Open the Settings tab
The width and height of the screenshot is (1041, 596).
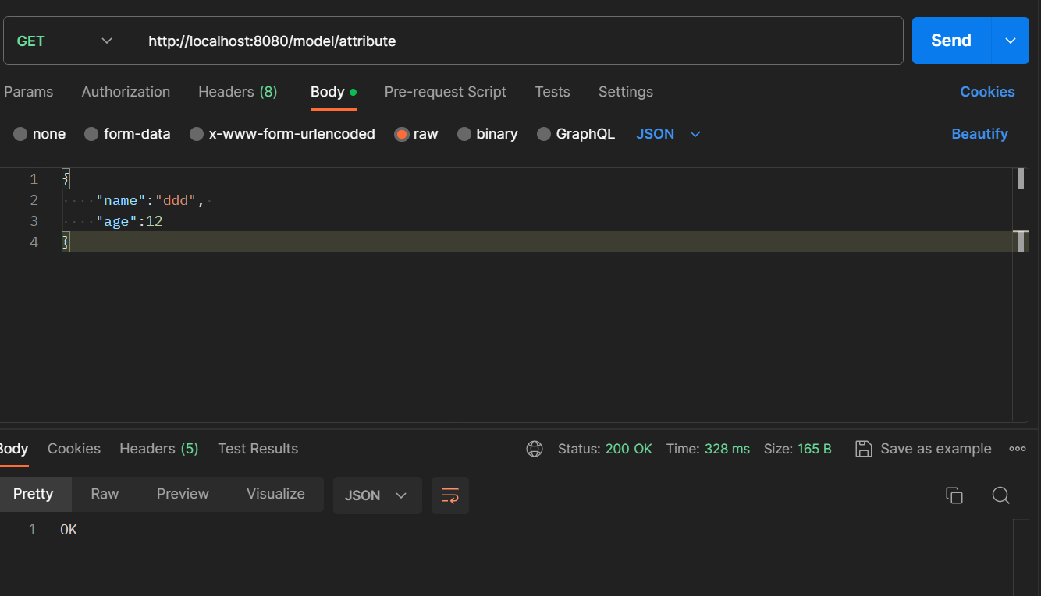click(x=626, y=92)
